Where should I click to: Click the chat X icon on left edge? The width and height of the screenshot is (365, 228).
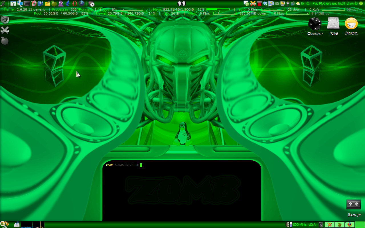[x=5, y=30]
